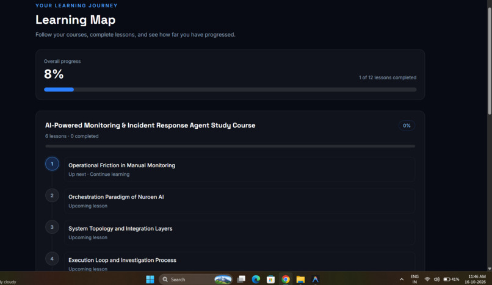The height and width of the screenshot is (285, 492).
Task: Select step 4 circle in lesson timeline
Action: click(x=52, y=259)
